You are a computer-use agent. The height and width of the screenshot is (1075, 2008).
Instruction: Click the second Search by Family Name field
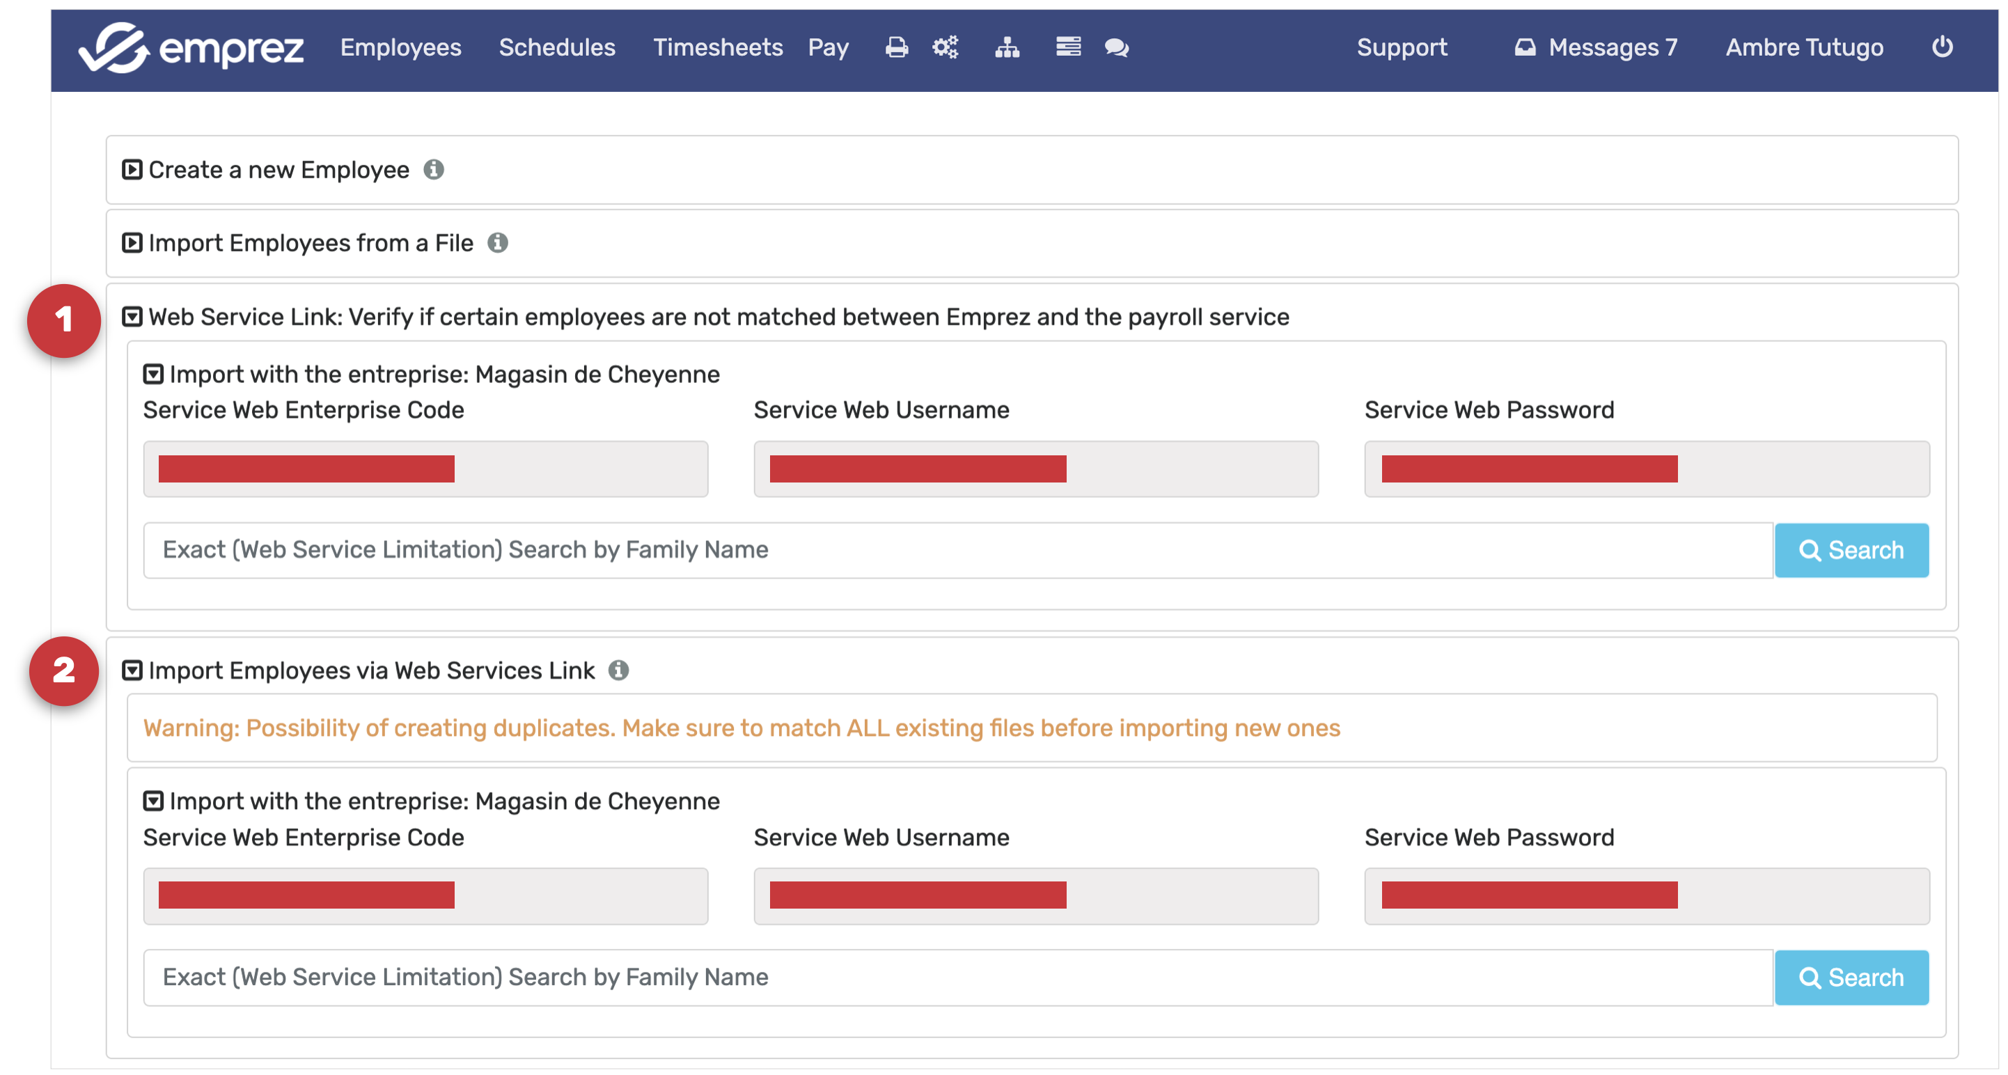(x=957, y=977)
